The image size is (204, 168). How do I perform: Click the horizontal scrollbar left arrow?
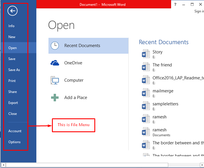[x=3, y=165]
